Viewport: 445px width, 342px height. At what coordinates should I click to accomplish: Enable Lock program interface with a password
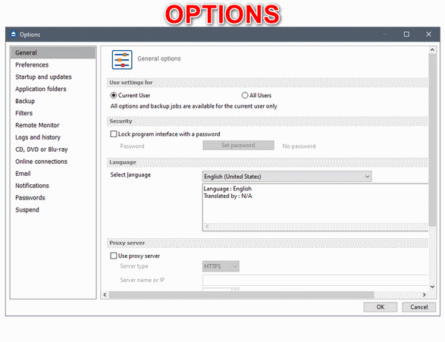coord(114,134)
